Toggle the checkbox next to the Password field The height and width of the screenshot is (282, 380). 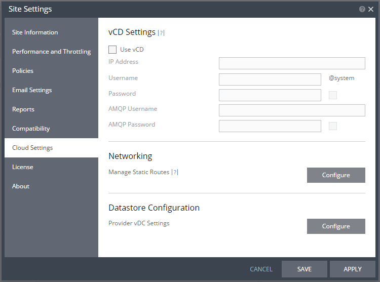333,95
